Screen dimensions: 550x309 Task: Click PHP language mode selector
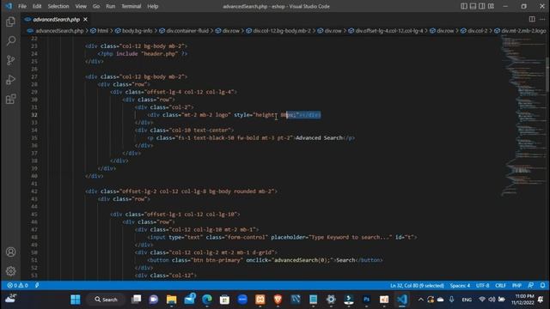516,286
